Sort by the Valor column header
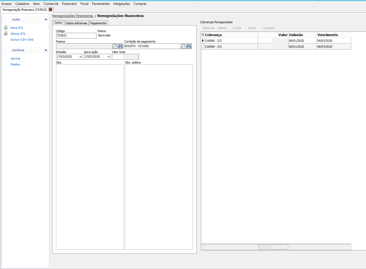The image size is (366, 269). pyautogui.click(x=273, y=35)
